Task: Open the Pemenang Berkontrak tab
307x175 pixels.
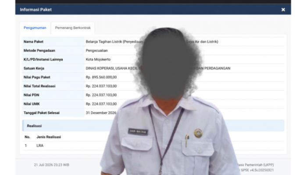Action: point(73,28)
